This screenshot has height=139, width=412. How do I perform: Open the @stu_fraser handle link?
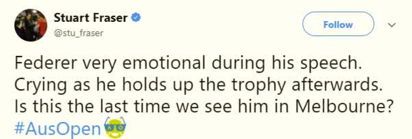tap(79, 33)
